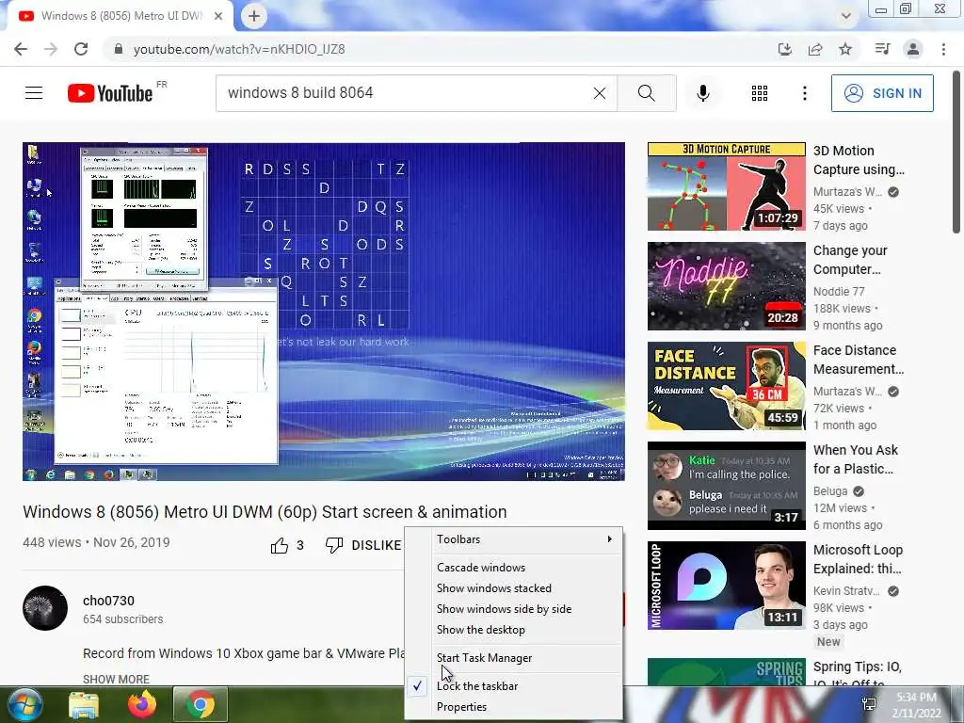Open the Chrome three-dot menu
This screenshot has height=723, width=964.
click(x=943, y=49)
